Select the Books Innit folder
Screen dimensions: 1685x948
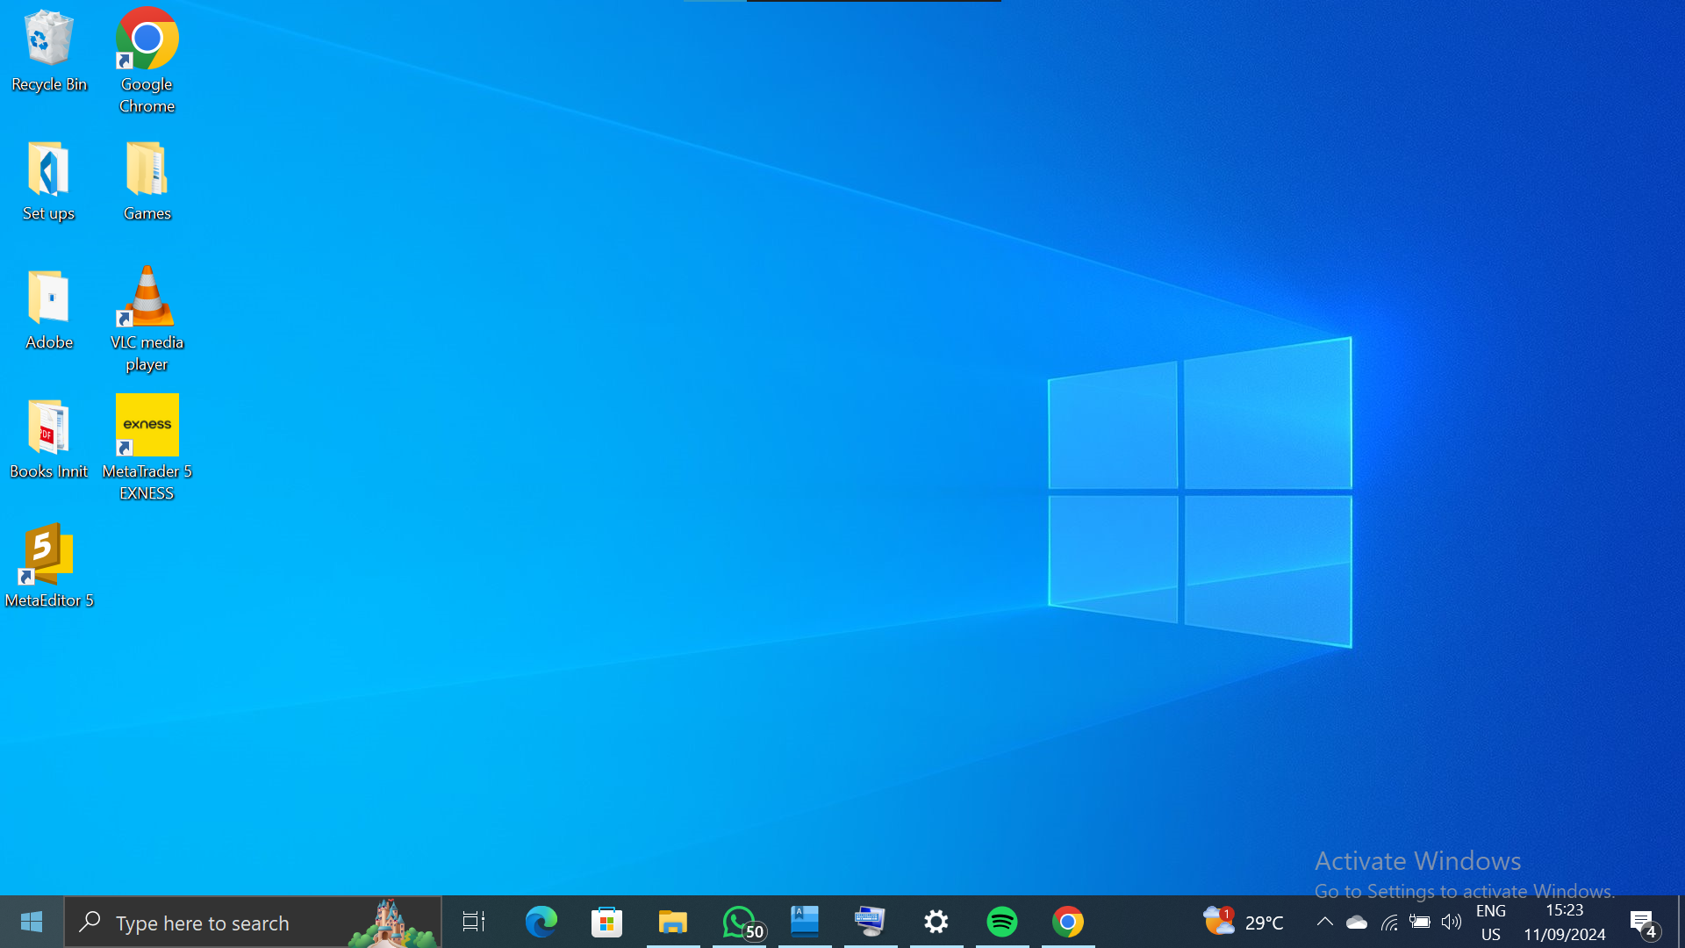[x=49, y=438]
